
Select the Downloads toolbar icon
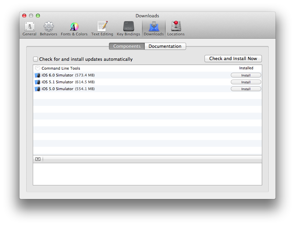pos(154,29)
